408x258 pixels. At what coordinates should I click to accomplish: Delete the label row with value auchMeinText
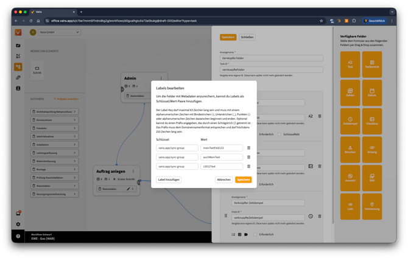[x=248, y=157]
